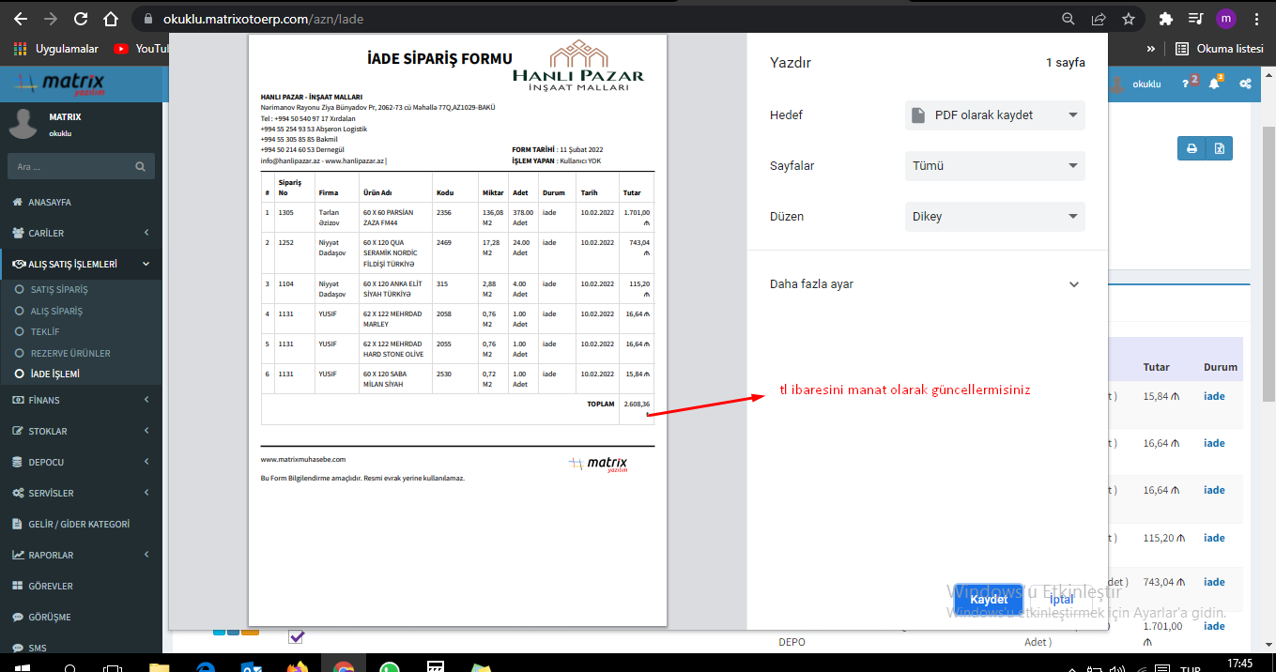The image size is (1276, 672).
Task: Bookmark this page with the star icon
Action: (1129, 19)
